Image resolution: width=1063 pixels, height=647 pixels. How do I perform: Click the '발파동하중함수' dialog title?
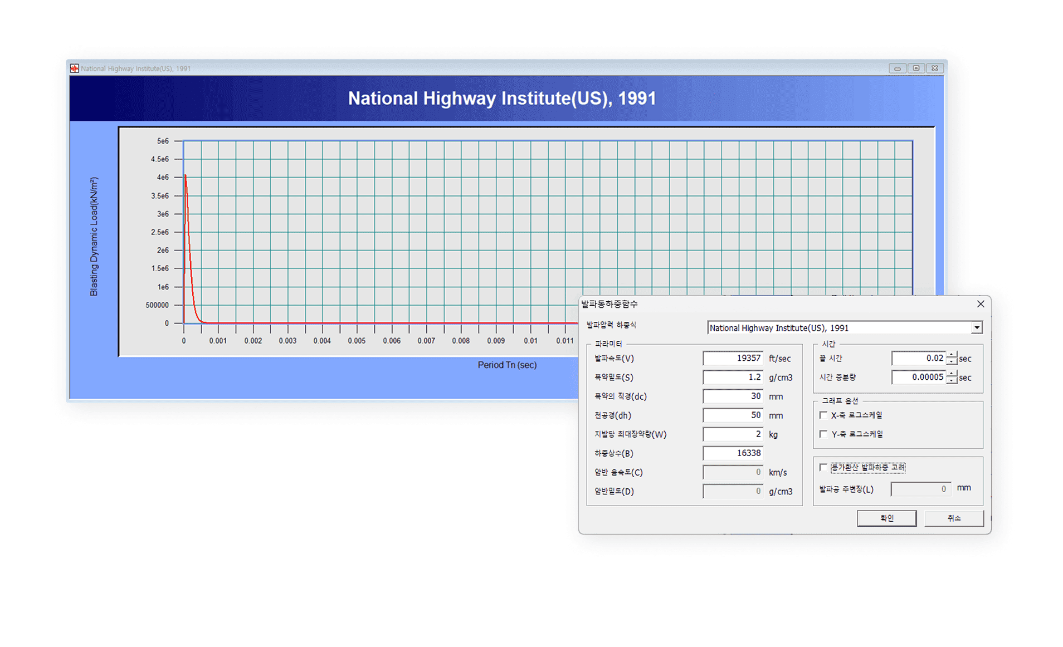[609, 304]
